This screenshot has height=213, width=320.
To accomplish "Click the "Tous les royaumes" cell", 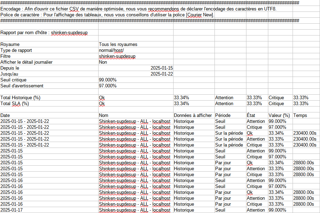I will 118,45.
